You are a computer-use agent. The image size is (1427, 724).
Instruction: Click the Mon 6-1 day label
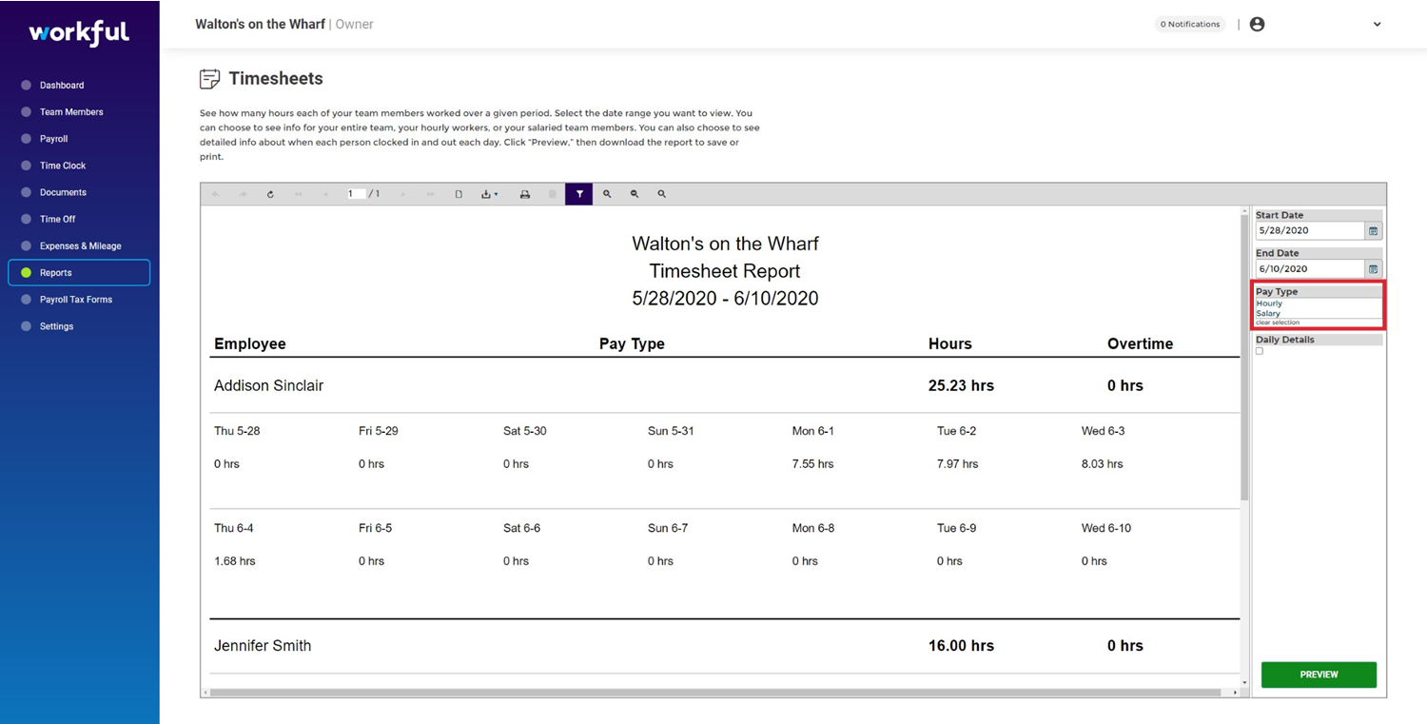click(813, 431)
